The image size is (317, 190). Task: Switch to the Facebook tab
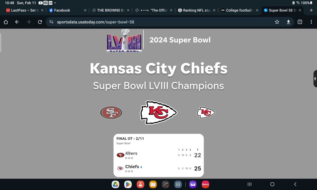tap(66, 10)
